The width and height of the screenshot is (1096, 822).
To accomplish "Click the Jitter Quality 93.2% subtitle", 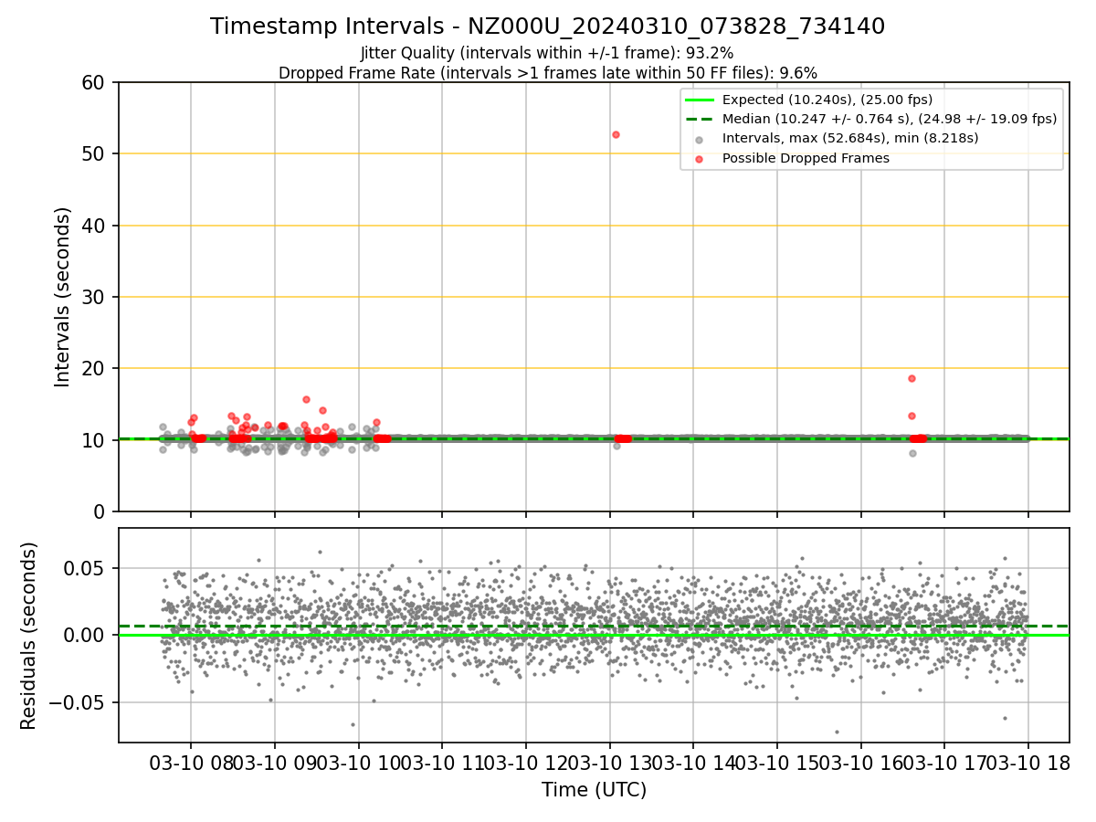I will point(547,53).
